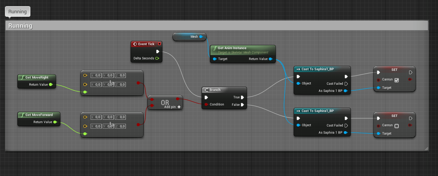Click the branch icon in Branch node title

click(206, 90)
